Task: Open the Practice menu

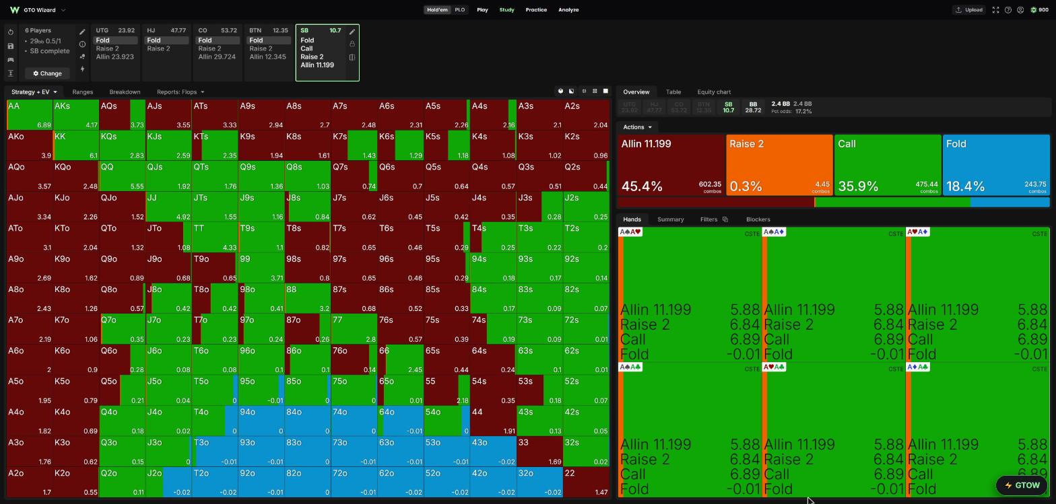Action: click(536, 10)
